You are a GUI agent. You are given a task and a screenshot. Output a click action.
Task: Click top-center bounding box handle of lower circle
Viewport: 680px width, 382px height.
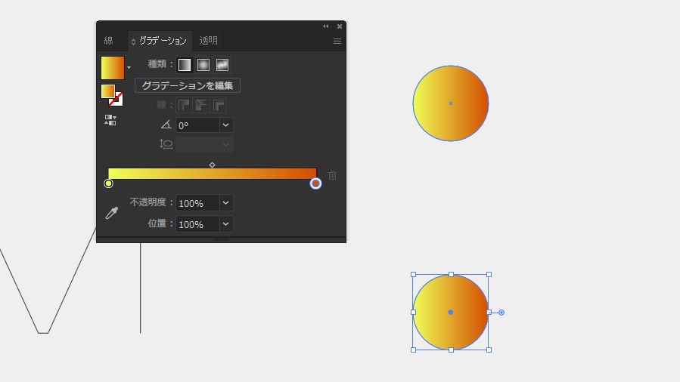[451, 274]
